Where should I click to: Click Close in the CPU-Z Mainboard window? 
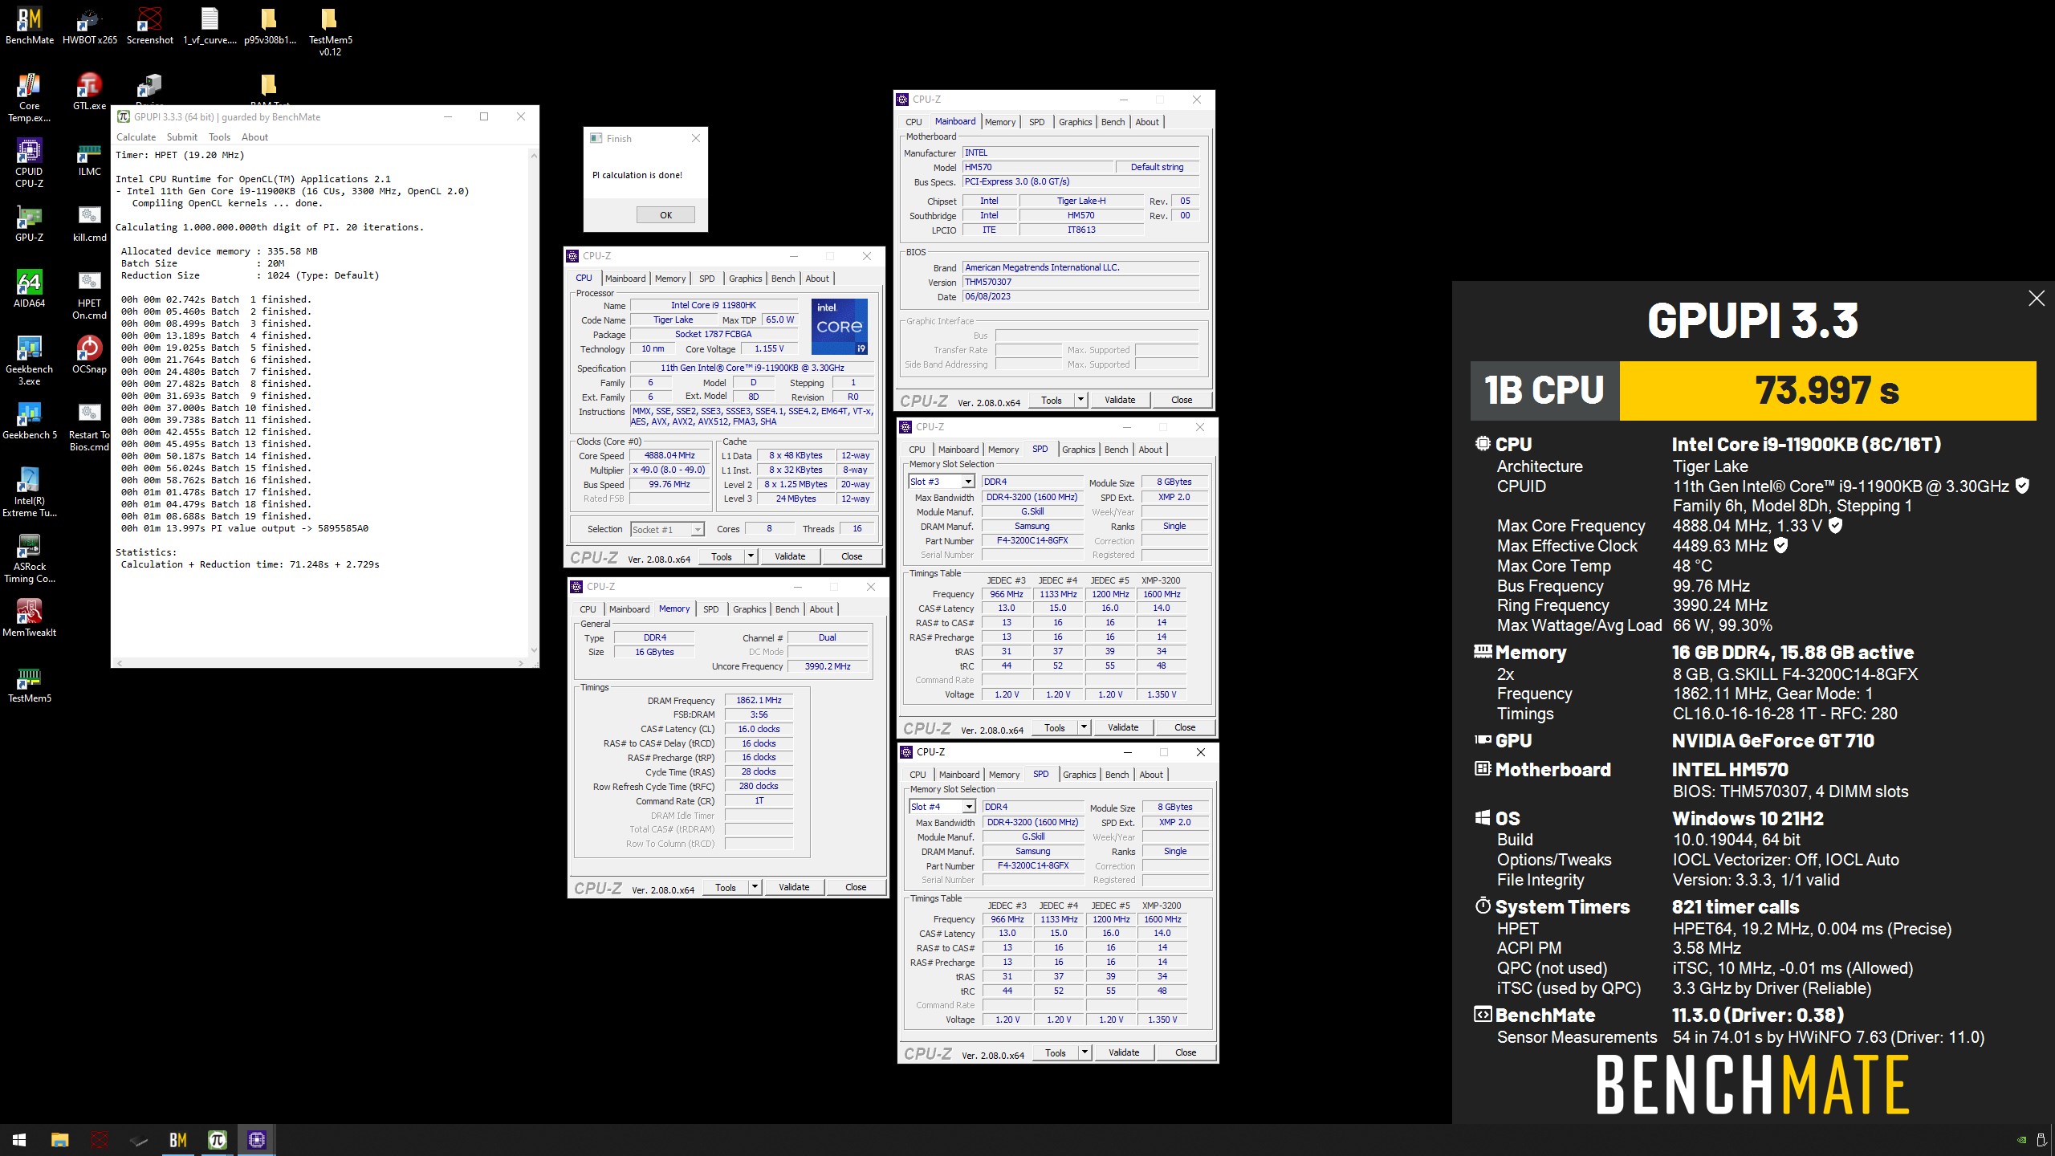[1182, 400]
